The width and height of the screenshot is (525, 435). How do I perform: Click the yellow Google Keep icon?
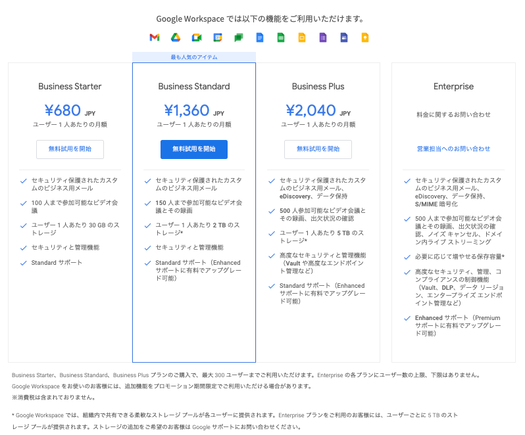pyautogui.click(x=365, y=37)
